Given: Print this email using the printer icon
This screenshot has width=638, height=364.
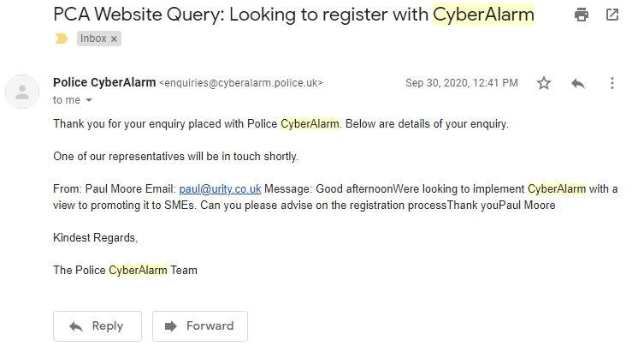Looking at the screenshot, I should [x=582, y=15].
